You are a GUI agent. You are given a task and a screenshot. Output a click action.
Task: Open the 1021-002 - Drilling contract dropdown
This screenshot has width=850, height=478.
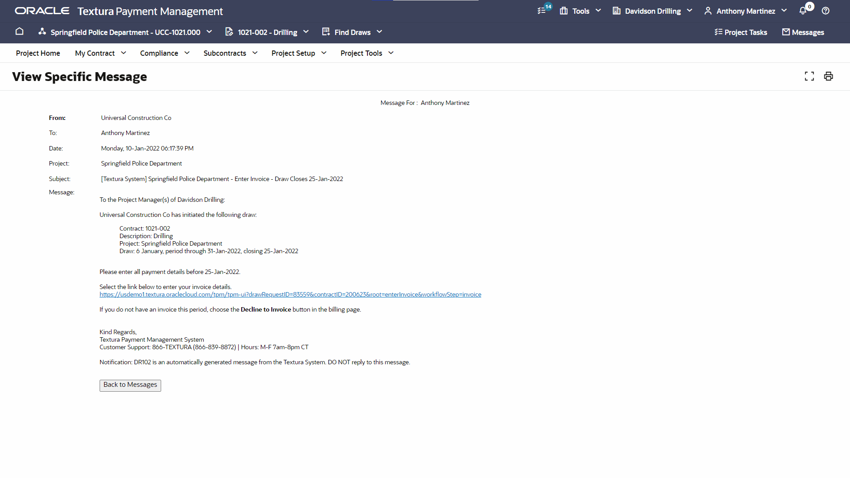(267, 32)
